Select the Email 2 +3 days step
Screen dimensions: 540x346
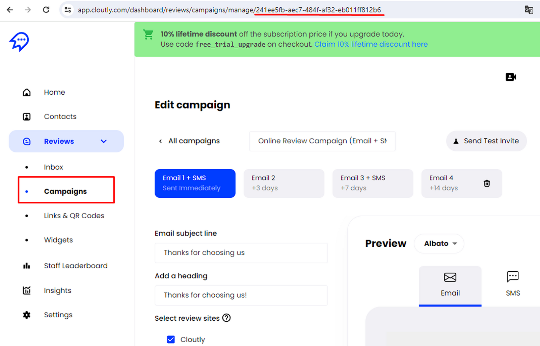point(284,183)
